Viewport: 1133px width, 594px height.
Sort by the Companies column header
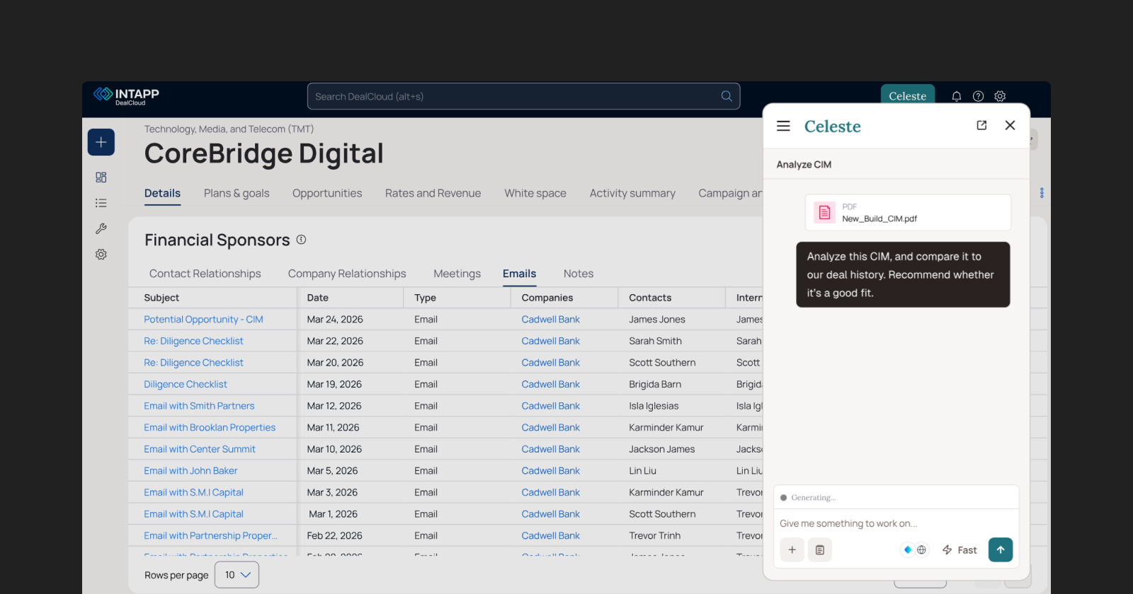[x=547, y=298]
